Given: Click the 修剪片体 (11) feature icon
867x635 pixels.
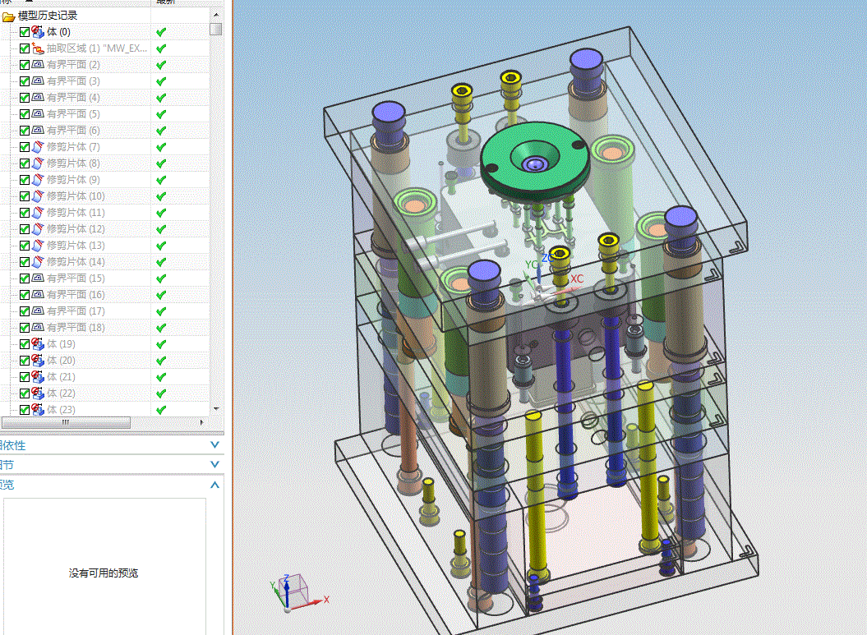Looking at the screenshot, I should tap(38, 213).
